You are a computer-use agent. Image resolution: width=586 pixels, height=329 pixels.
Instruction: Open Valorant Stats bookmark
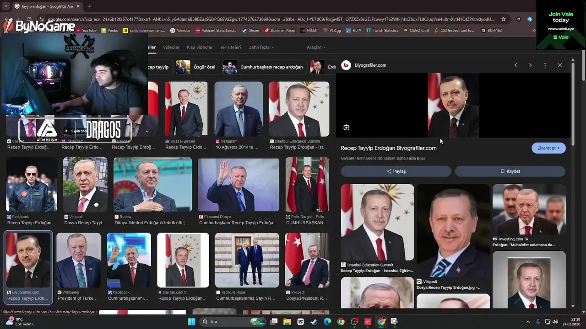tap(216, 31)
